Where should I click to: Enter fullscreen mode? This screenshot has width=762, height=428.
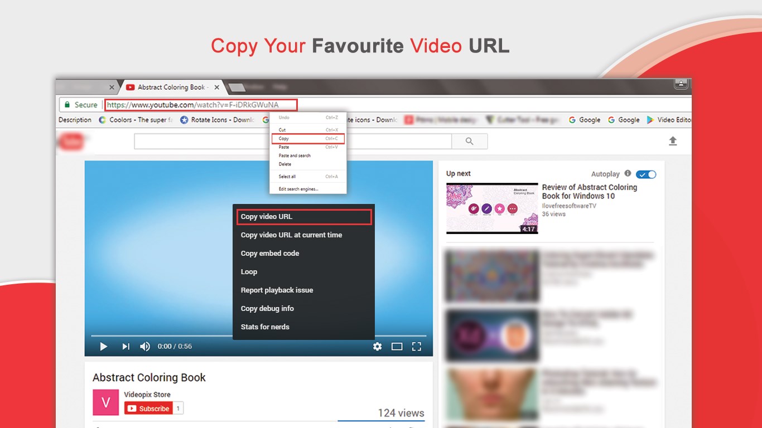coord(416,347)
